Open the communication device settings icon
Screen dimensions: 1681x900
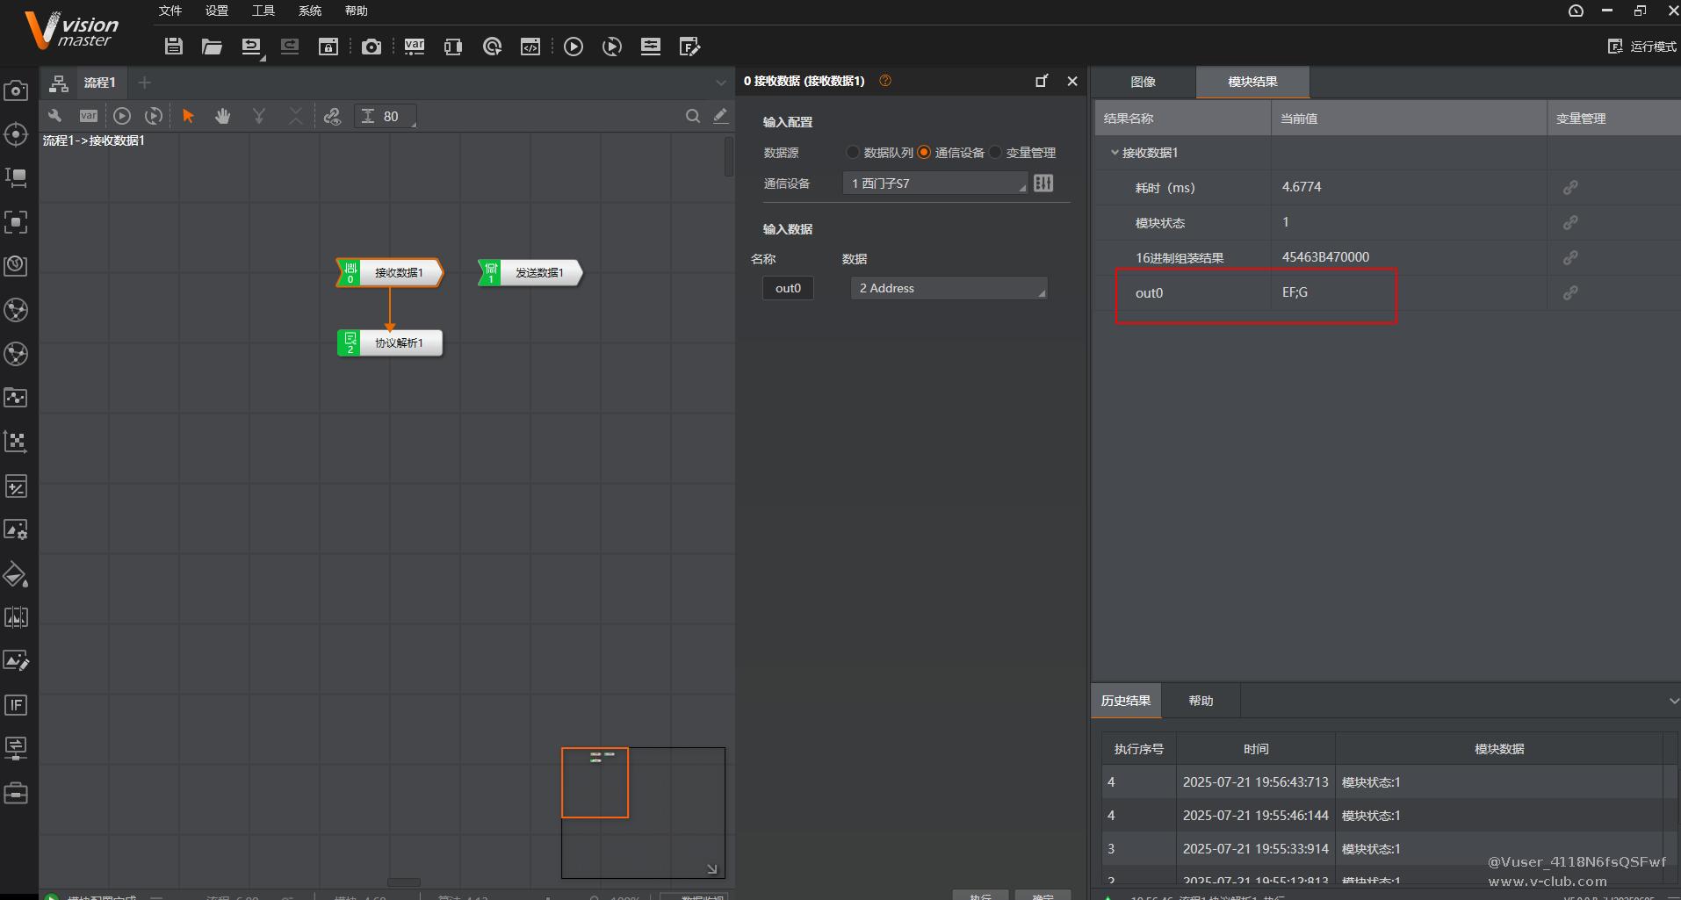coord(1043,183)
